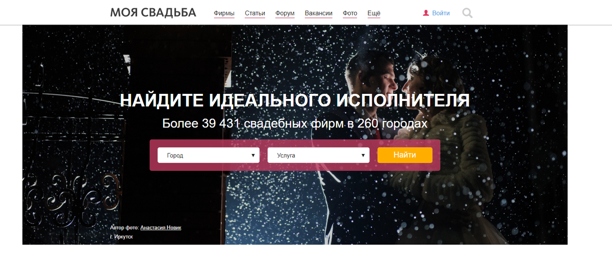
Task: Click the arrow on the Услуга dropdown
Action: pyautogui.click(x=363, y=155)
